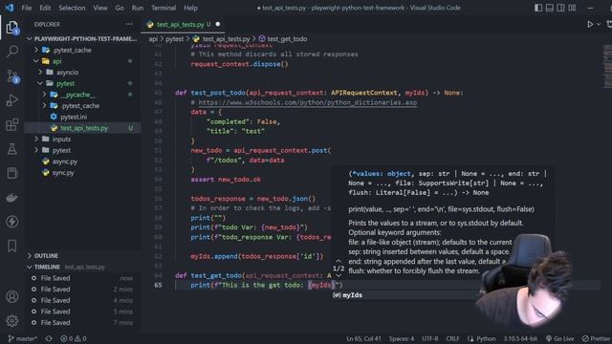
Task: Open Source Control view in activity bar
Action: tap(12, 76)
